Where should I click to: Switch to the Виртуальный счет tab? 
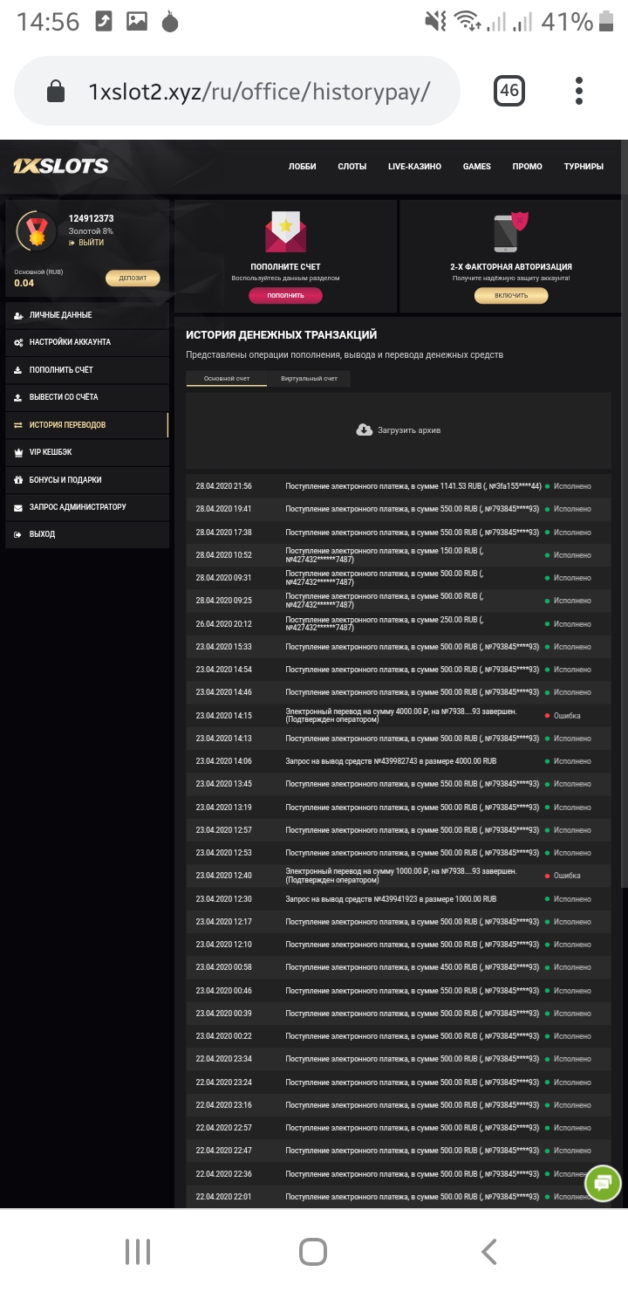tap(310, 379)
